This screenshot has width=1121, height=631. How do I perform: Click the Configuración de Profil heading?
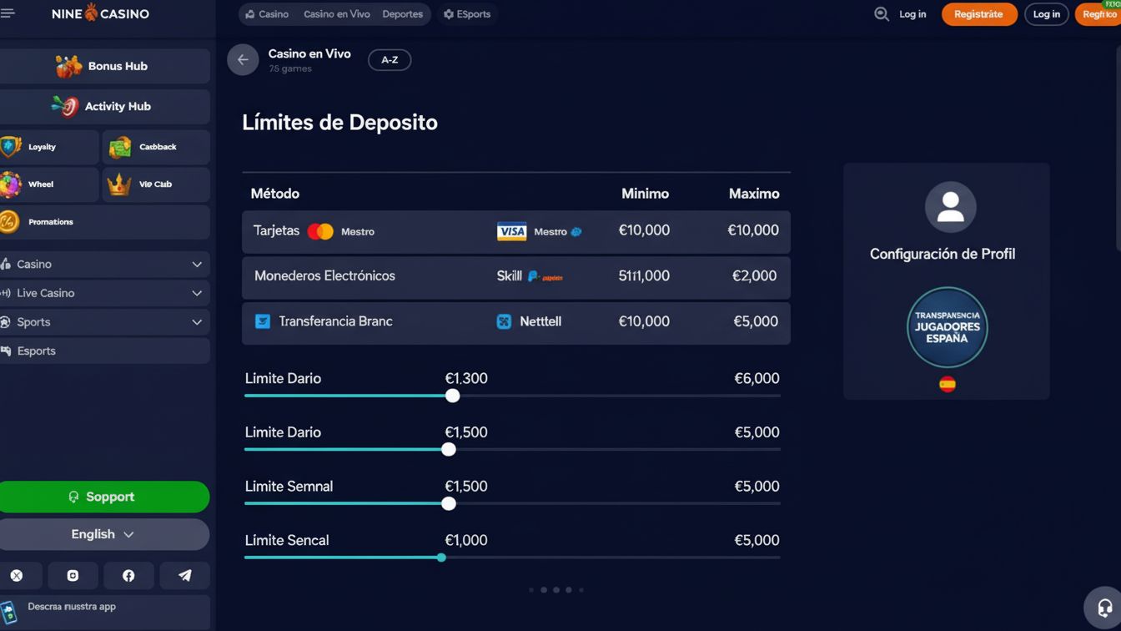click(x=943, y=254)
